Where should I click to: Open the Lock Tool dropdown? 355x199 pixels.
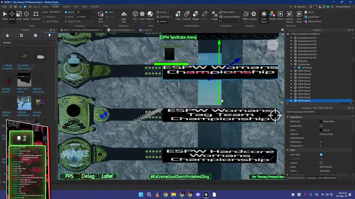coord(164,17)
